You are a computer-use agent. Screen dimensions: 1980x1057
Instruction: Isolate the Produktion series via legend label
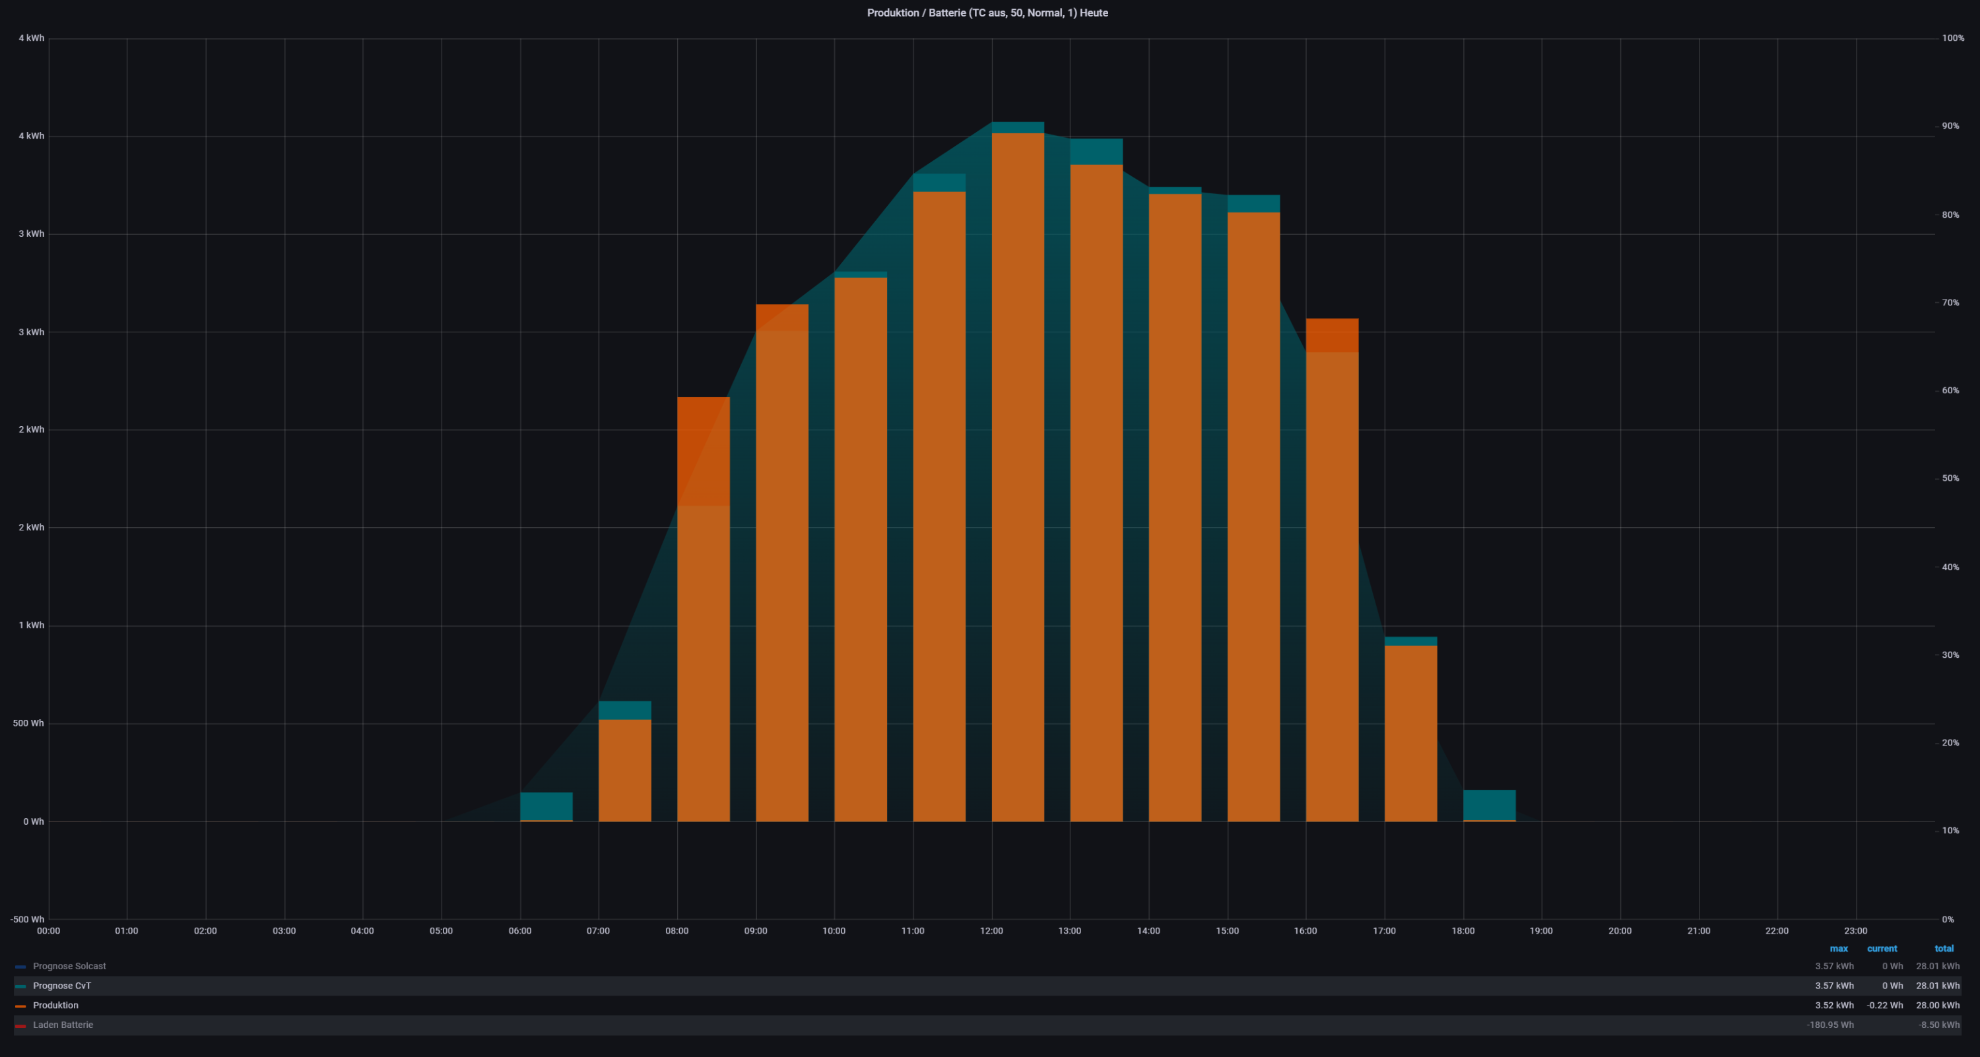[55, 1006]
